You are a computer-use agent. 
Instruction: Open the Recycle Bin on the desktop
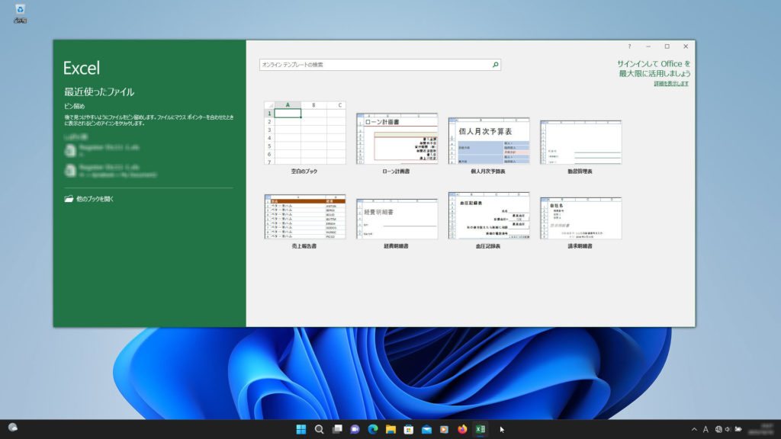click(20, 11)
